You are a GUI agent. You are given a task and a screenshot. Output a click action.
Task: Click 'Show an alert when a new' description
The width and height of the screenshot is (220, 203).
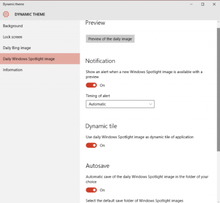(144, 74)
